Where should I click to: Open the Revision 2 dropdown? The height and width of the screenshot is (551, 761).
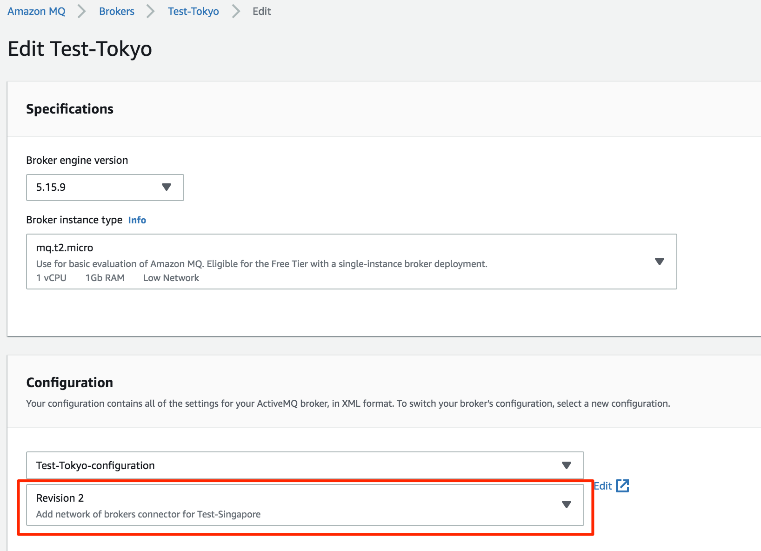point(305,505)
